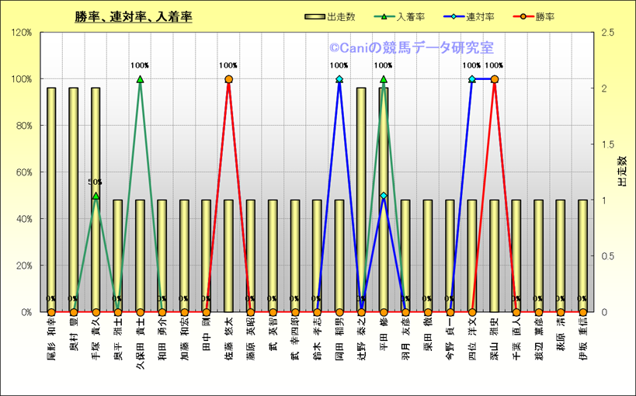636x396 pixels.
Task: Click the green triangle 100% marker above 平田 修
Action: (x=384, y=79)
